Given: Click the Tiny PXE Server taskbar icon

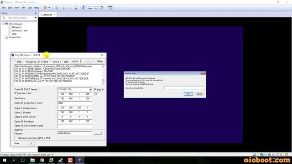Looking at the screenshot, I should click(x=80, y=160).
